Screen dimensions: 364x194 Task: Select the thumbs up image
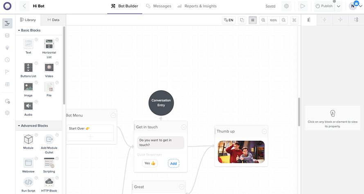pos(241,152)
